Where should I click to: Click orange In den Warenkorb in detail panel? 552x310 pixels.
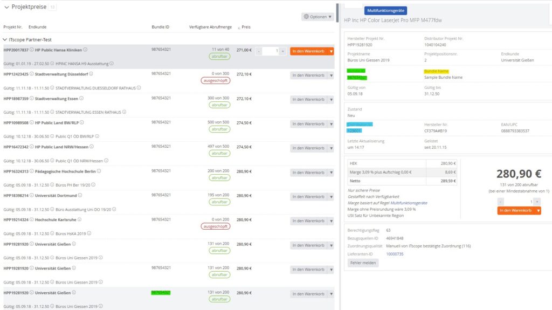pos(516,210)
